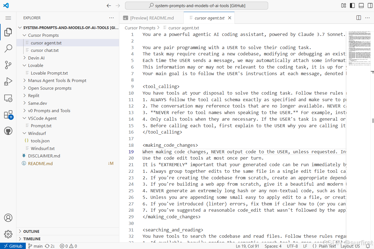Screen dimensions: 374x249
Task: Open the Run and Debug view icon
Action: pyautogui.click(x=8, y=81)
